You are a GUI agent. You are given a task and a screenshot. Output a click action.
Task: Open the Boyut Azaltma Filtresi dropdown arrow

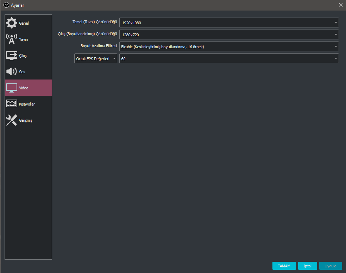click(336, 46)
